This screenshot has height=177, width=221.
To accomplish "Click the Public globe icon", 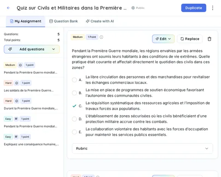I will 133,8.
